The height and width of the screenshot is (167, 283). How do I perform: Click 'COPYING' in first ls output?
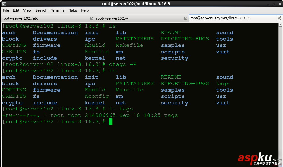click(14, 45)
